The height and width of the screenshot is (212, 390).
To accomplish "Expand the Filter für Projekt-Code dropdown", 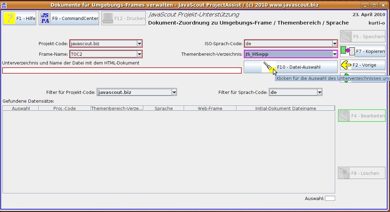I will pyautogui.click(x=174, y=92).
